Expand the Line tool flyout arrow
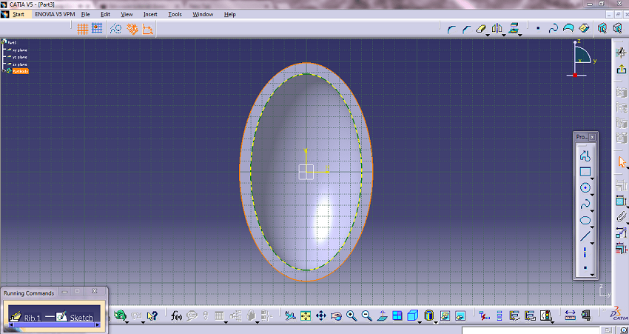 click(x=593, y=243)
